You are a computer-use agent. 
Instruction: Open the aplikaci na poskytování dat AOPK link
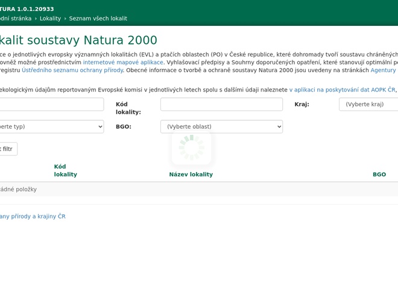(x=342, y=90)
